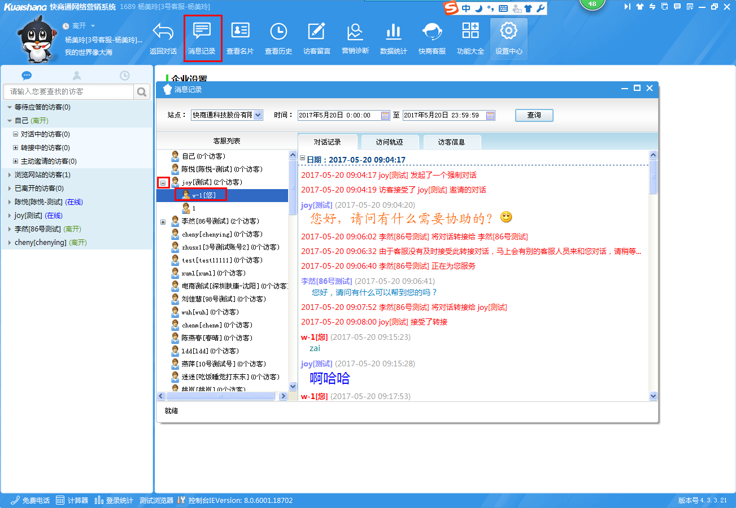Switch to the 访问轨迹 tab
The width and height of the screenshot is (736, 508).
(x=390, y=142)
